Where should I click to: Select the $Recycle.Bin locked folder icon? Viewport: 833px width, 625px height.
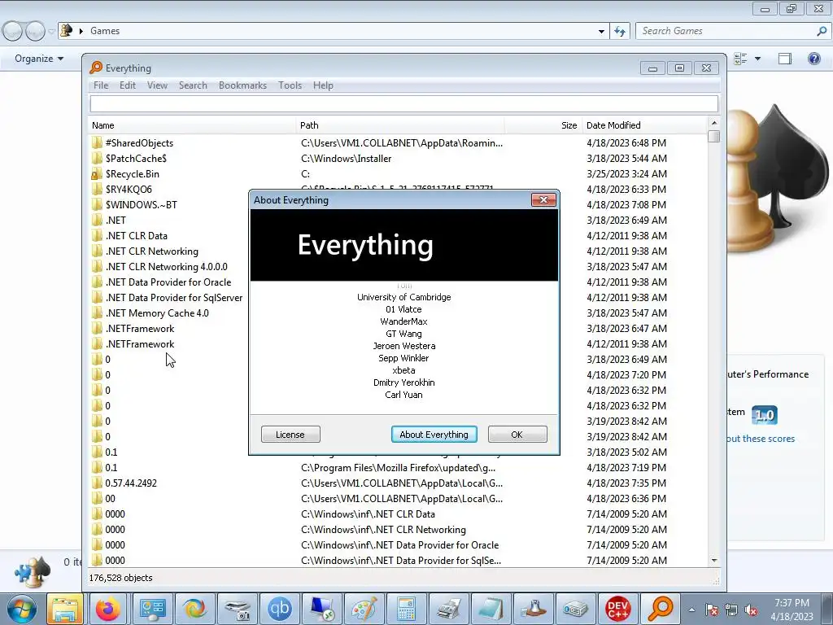(96, 174)
